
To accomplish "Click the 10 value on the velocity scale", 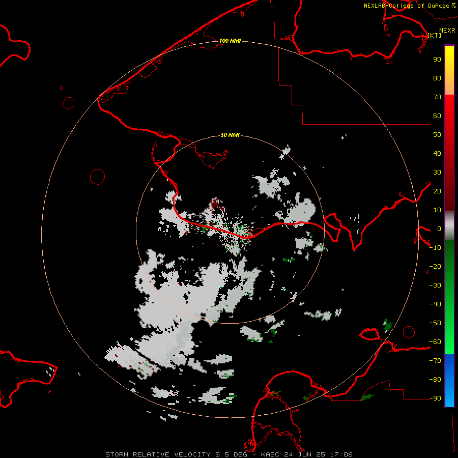I will (437, 210).
